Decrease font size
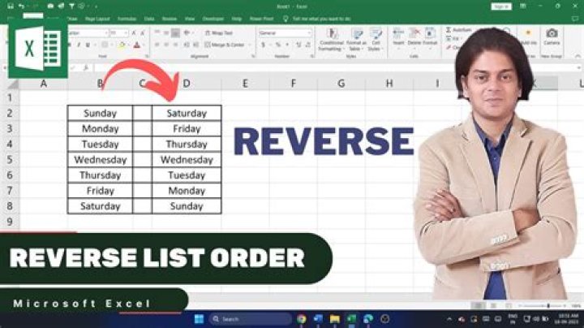 142,32
